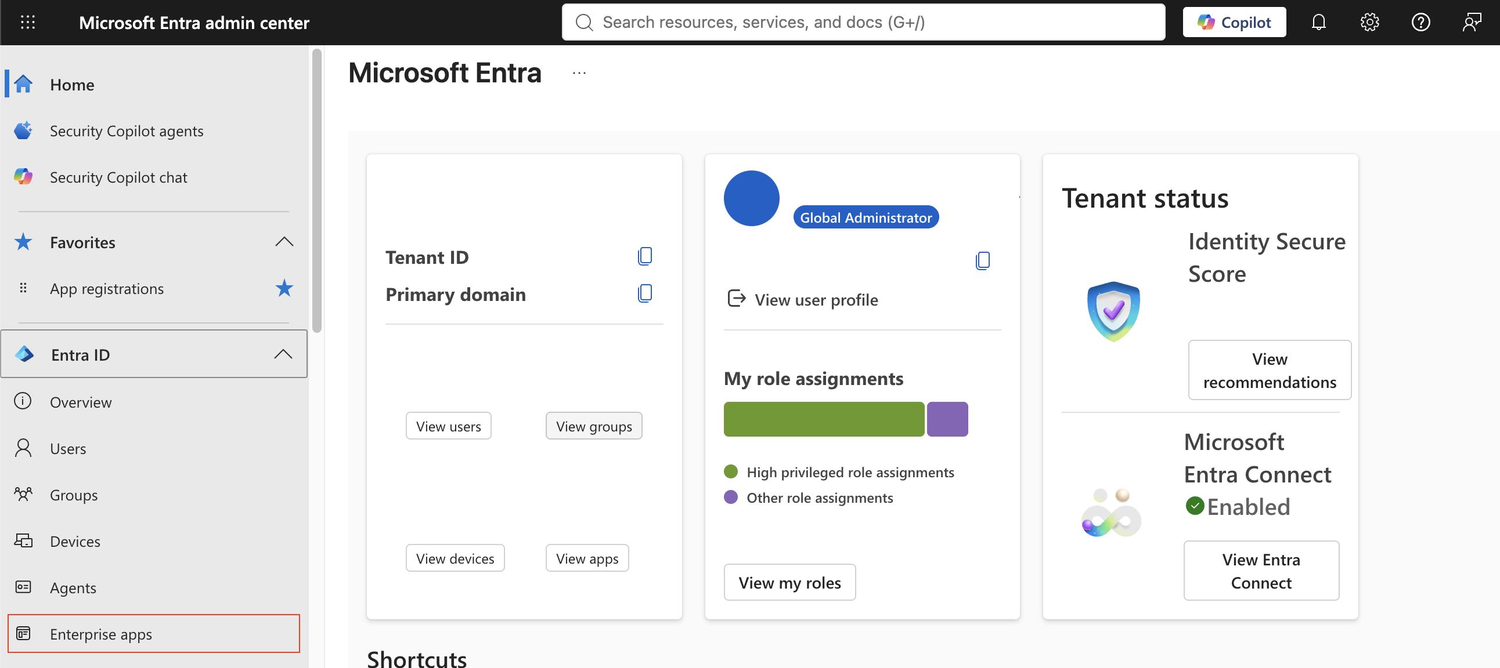
Task: Click the Devices icon in sidebar
Action: click(23, 540)
